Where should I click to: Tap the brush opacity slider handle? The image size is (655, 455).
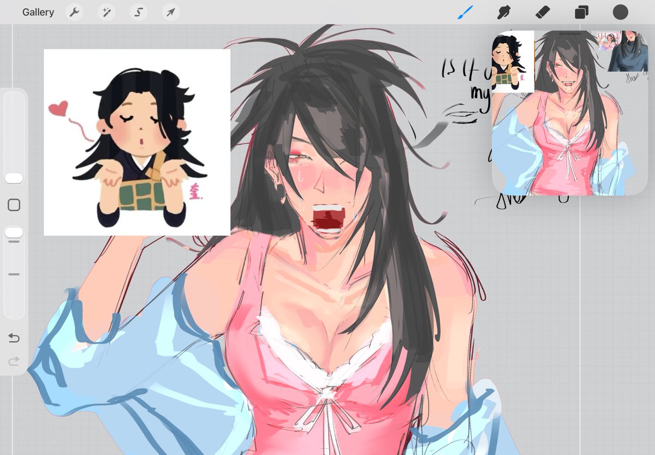coord(14,232)
